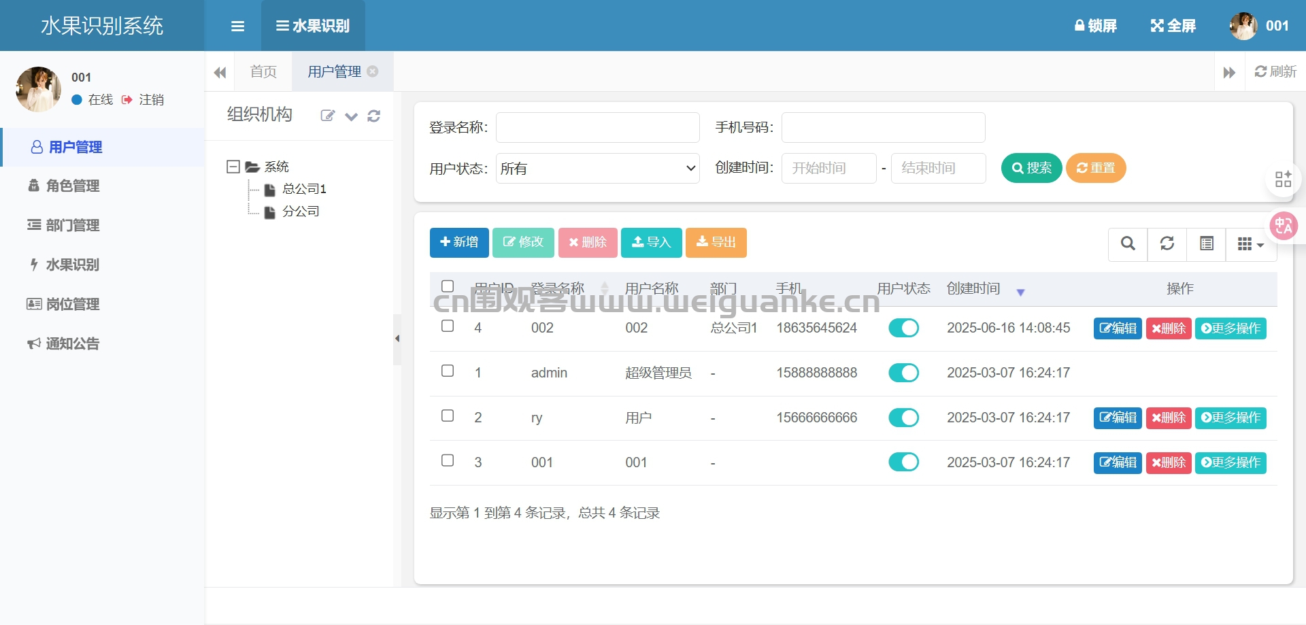Open 岗位管理 in the sidebar

pyautogui.click(x=102, y=304)
